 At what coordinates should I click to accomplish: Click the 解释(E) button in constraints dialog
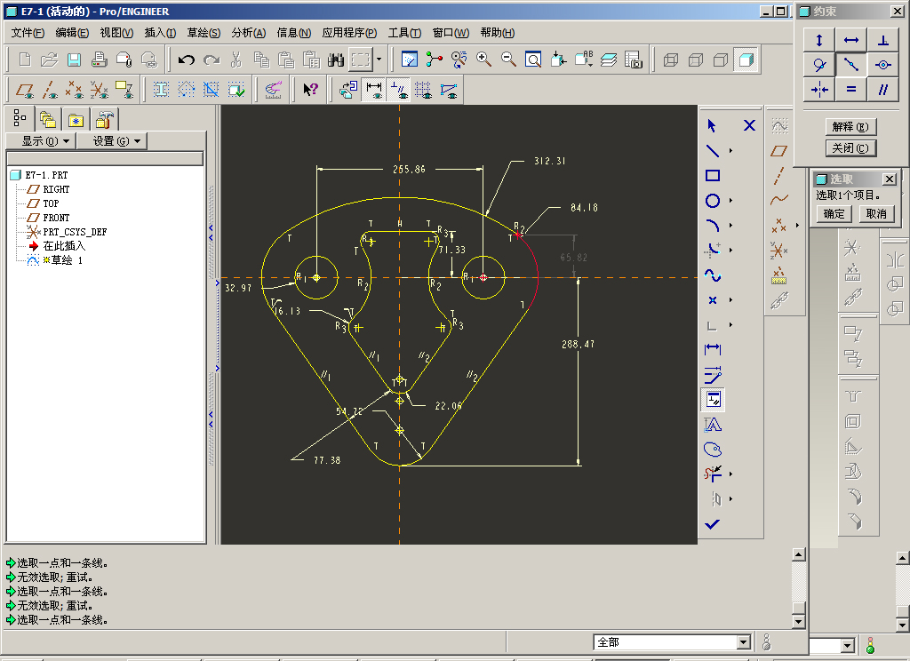pos(850,126)
